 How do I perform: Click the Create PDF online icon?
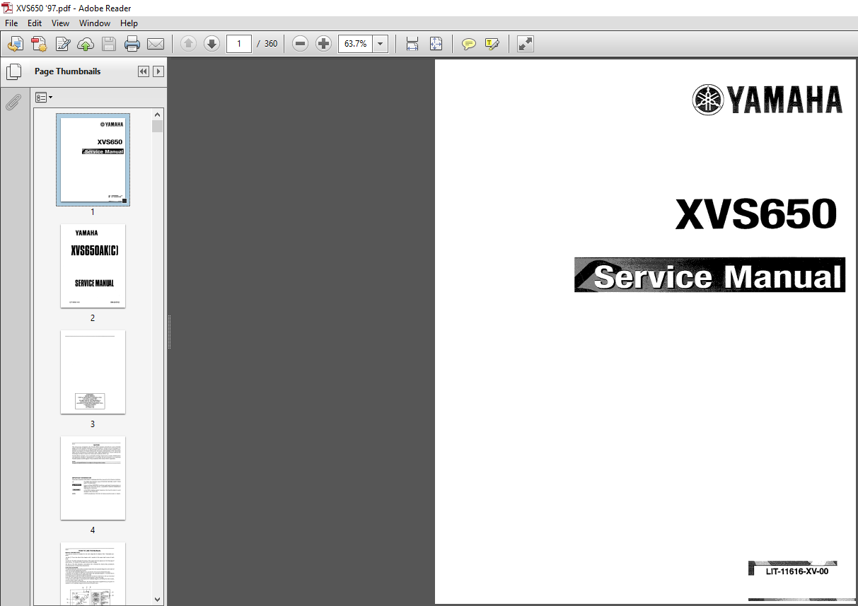click(39, 44)
